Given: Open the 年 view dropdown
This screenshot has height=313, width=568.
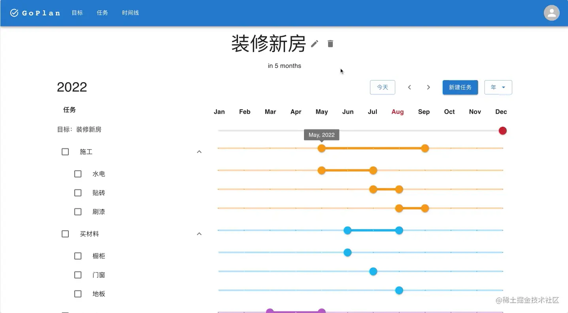Looking at the screenshot, I should 498,87.
